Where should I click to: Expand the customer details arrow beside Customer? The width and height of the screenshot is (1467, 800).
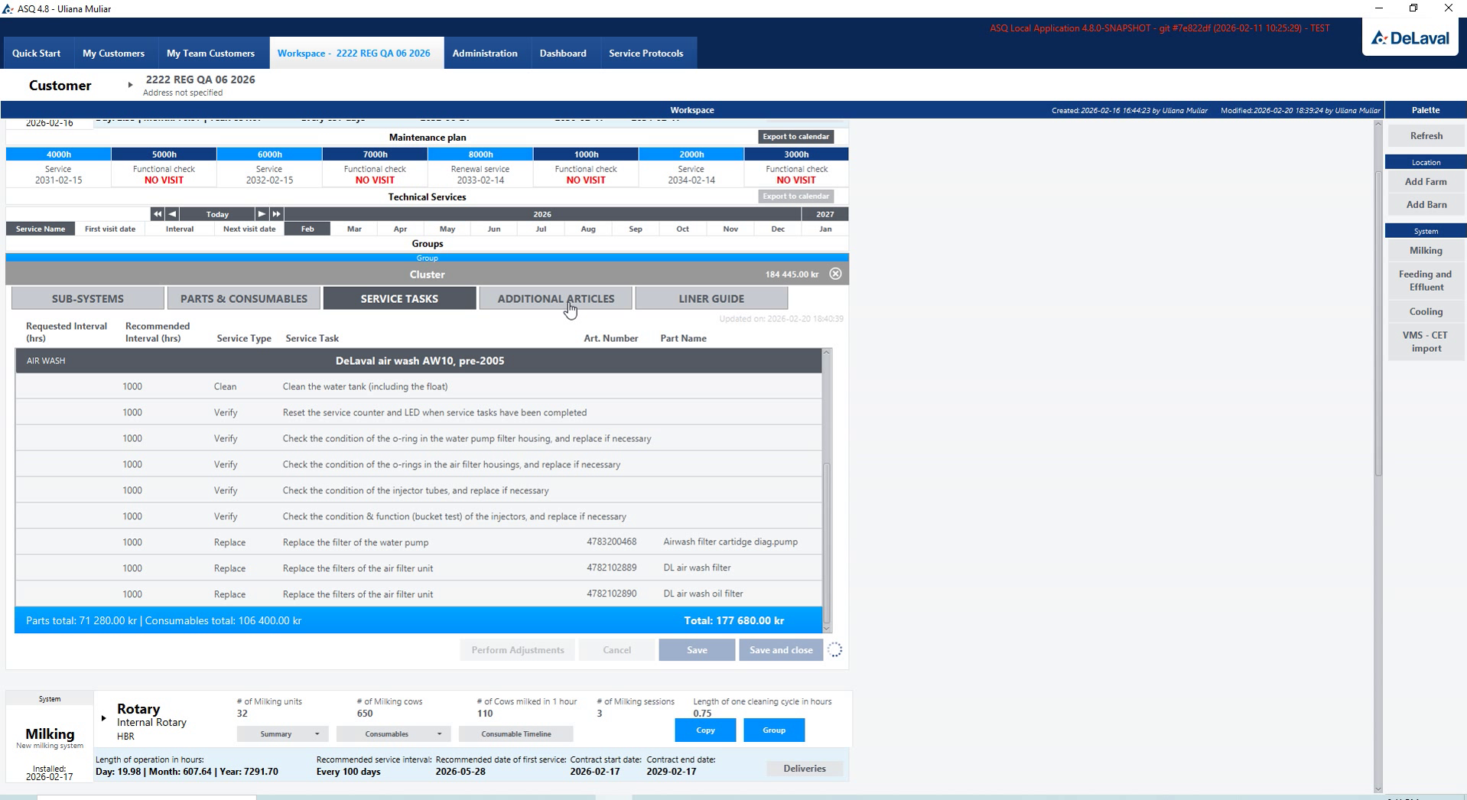click(x=130, y=85)
